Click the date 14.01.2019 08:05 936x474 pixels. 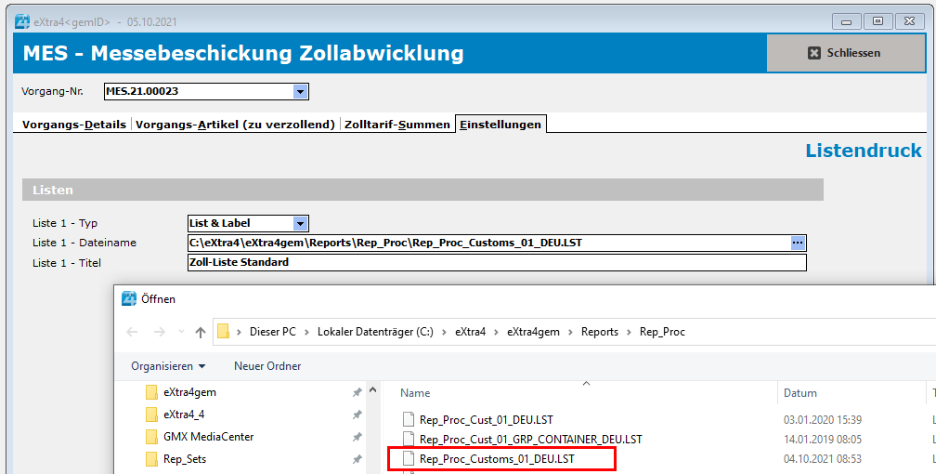[823, 440]
